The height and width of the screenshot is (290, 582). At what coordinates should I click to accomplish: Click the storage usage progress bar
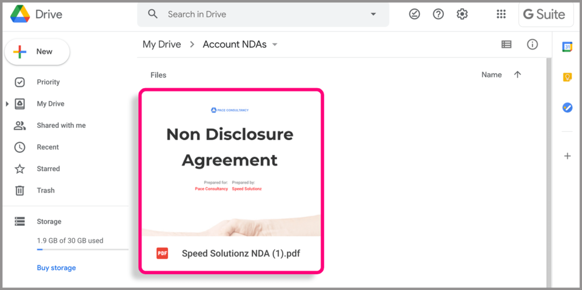point(82,250)
